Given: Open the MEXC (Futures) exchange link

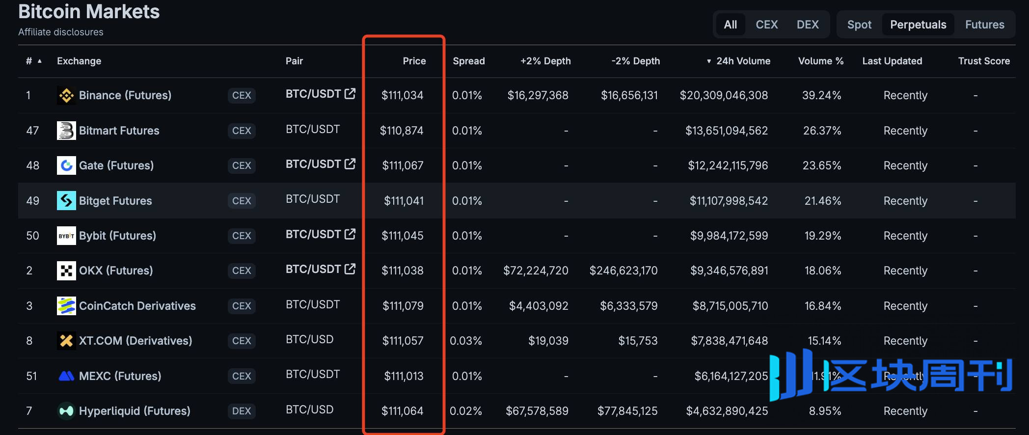Looking at the screenshot, I should [120, 376].
